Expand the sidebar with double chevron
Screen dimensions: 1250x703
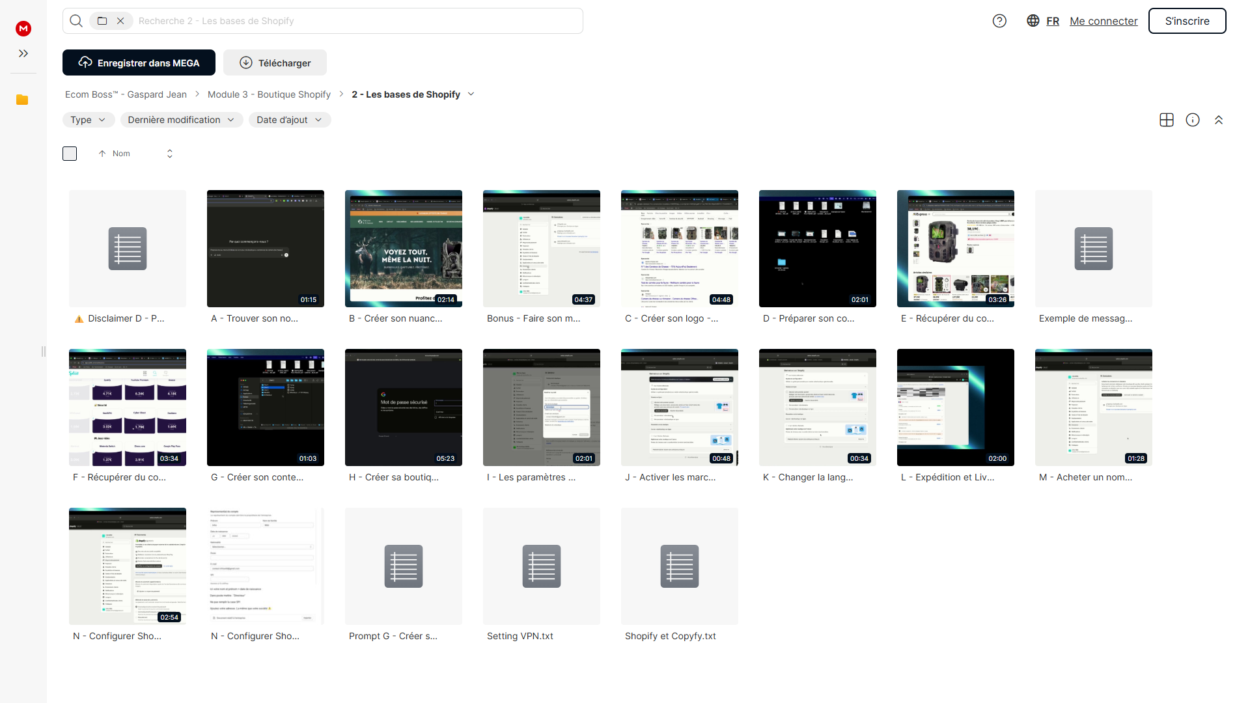[x=23, y=53]
